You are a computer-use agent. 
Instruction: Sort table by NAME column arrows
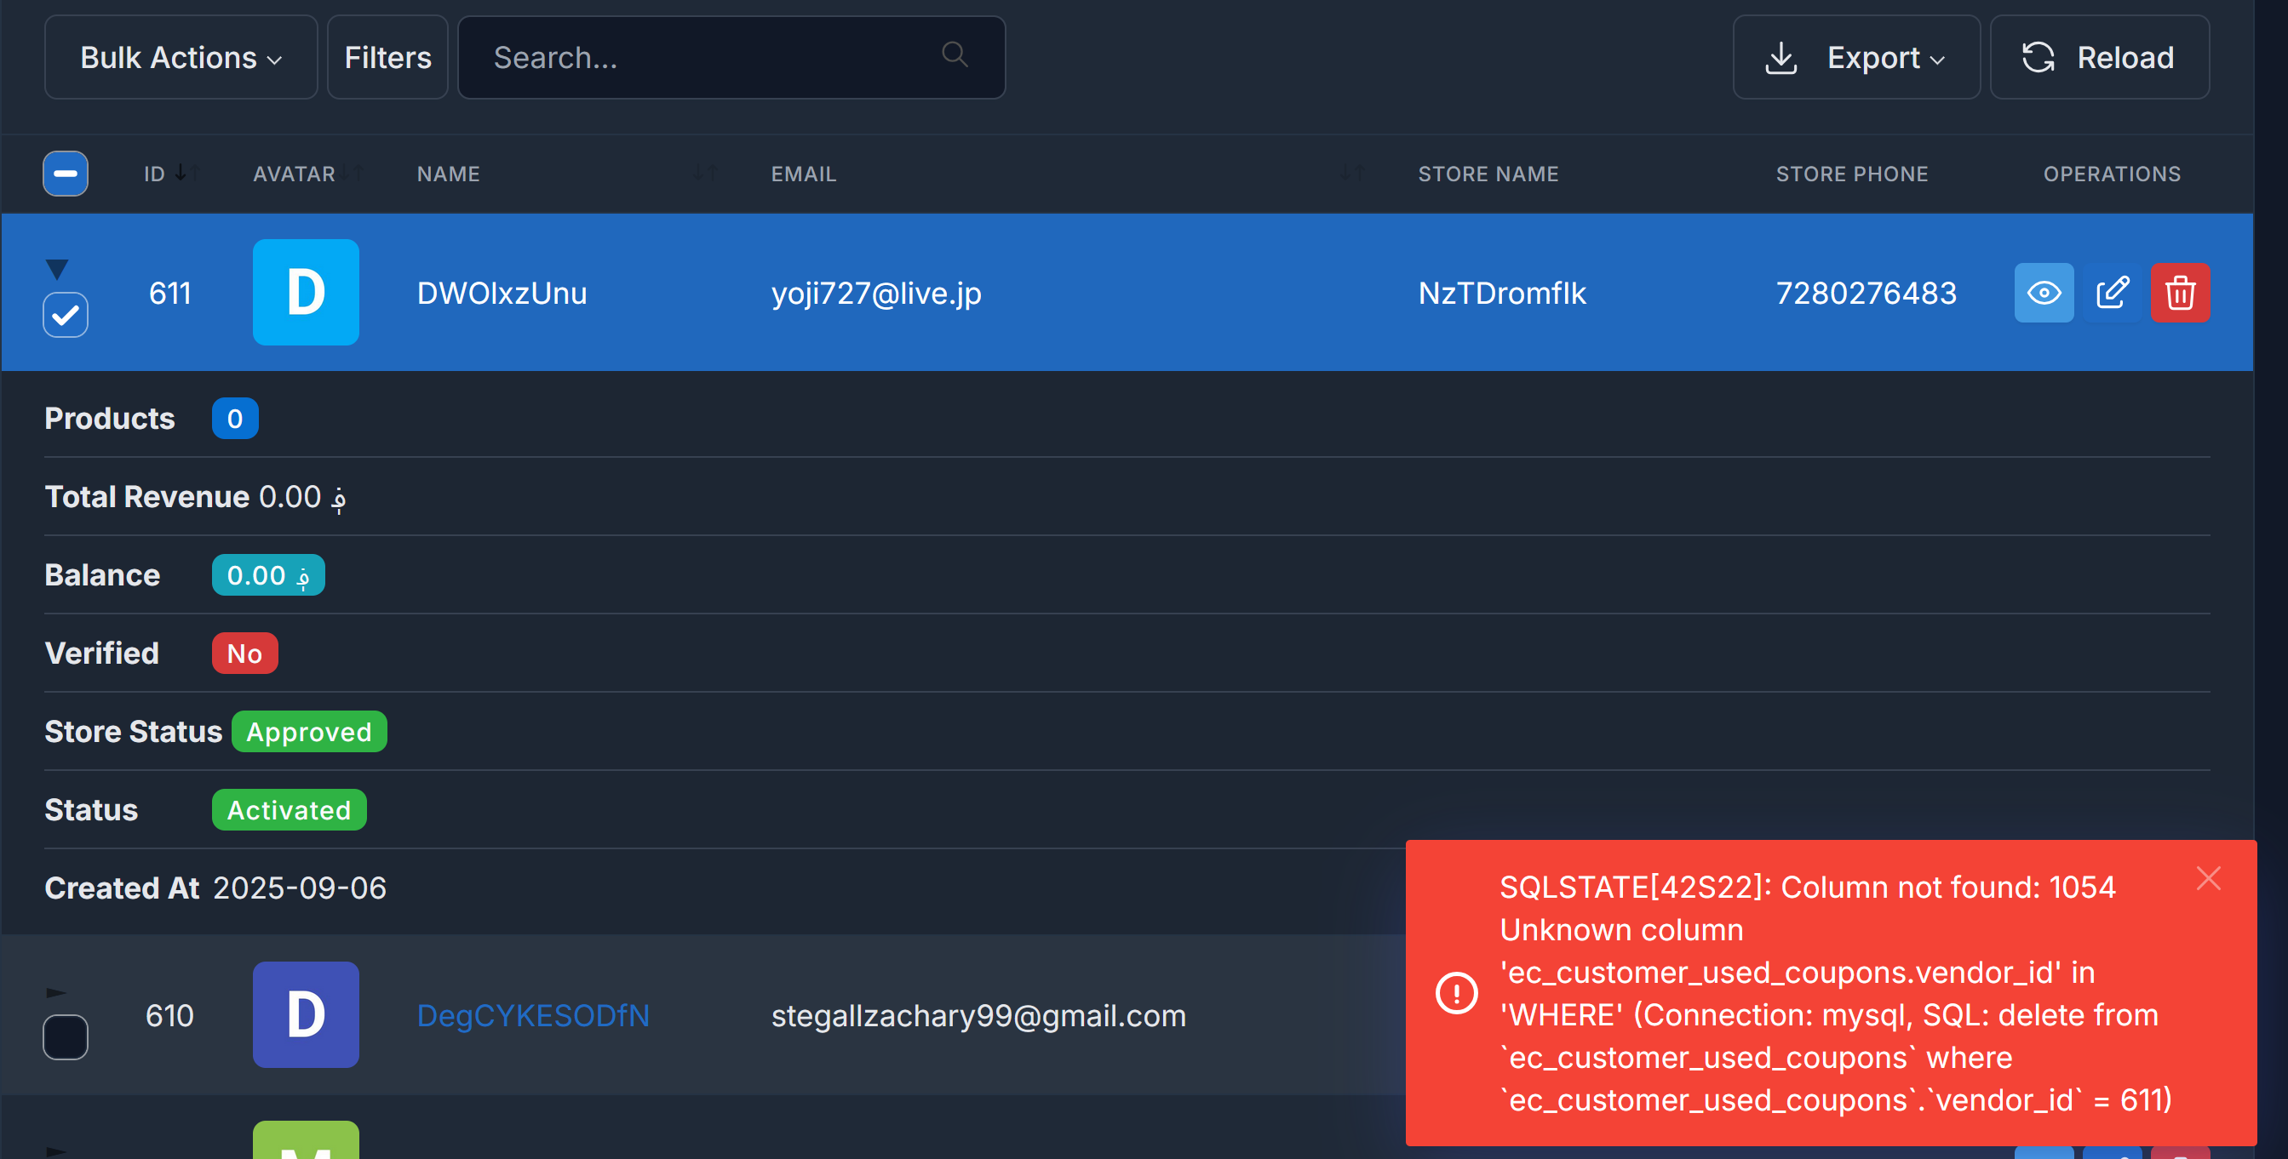click(705, 173)
